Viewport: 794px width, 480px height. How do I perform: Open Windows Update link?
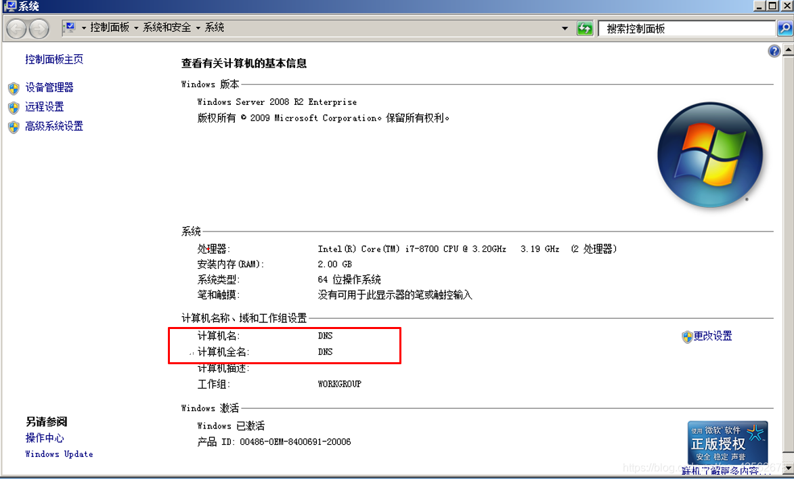pos(60,454)
